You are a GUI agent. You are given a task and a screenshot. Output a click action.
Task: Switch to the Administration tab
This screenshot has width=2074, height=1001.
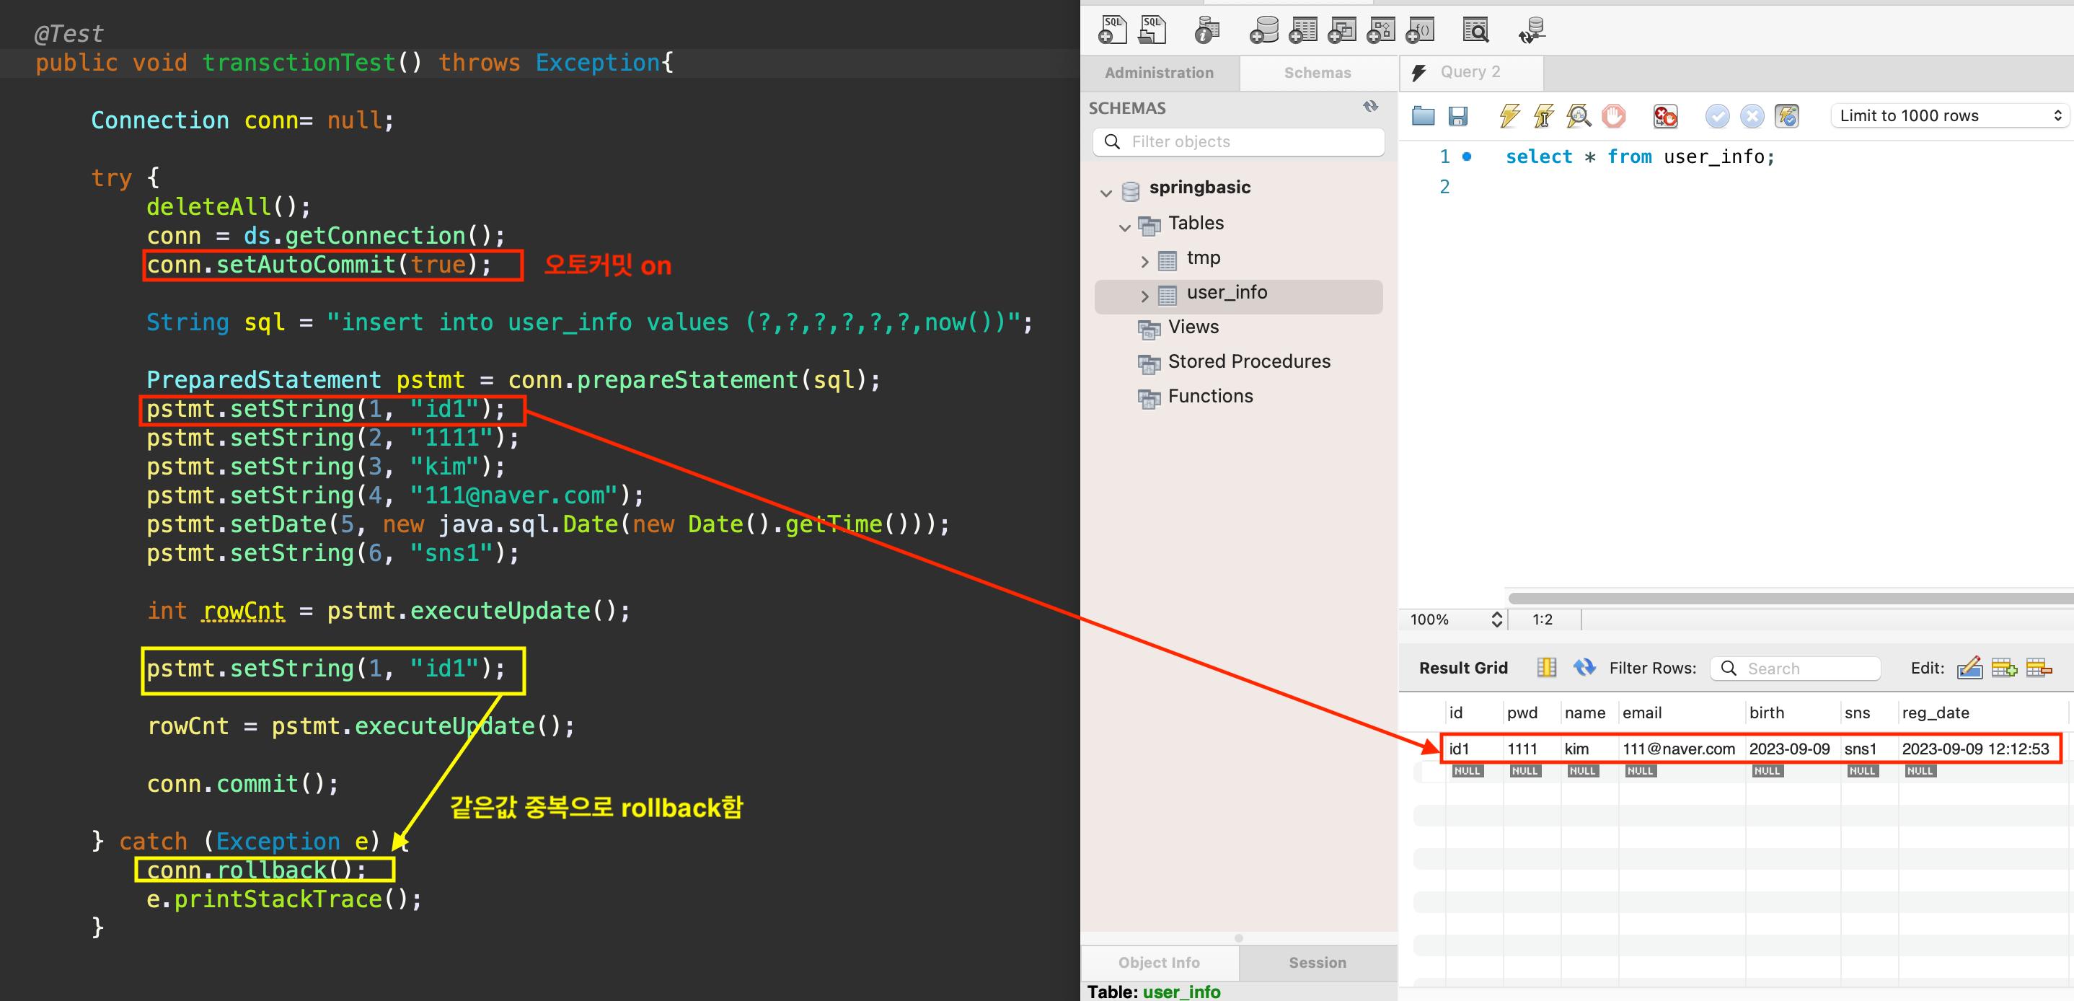pos(1159,72)
